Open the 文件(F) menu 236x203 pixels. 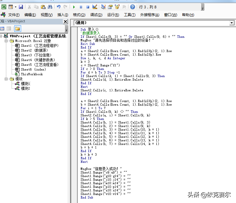[14, 15]
